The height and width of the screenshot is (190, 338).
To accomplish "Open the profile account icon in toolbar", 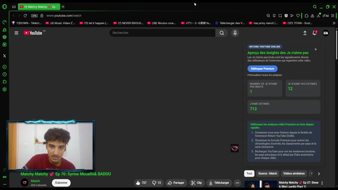I will [x=312, y=16].
